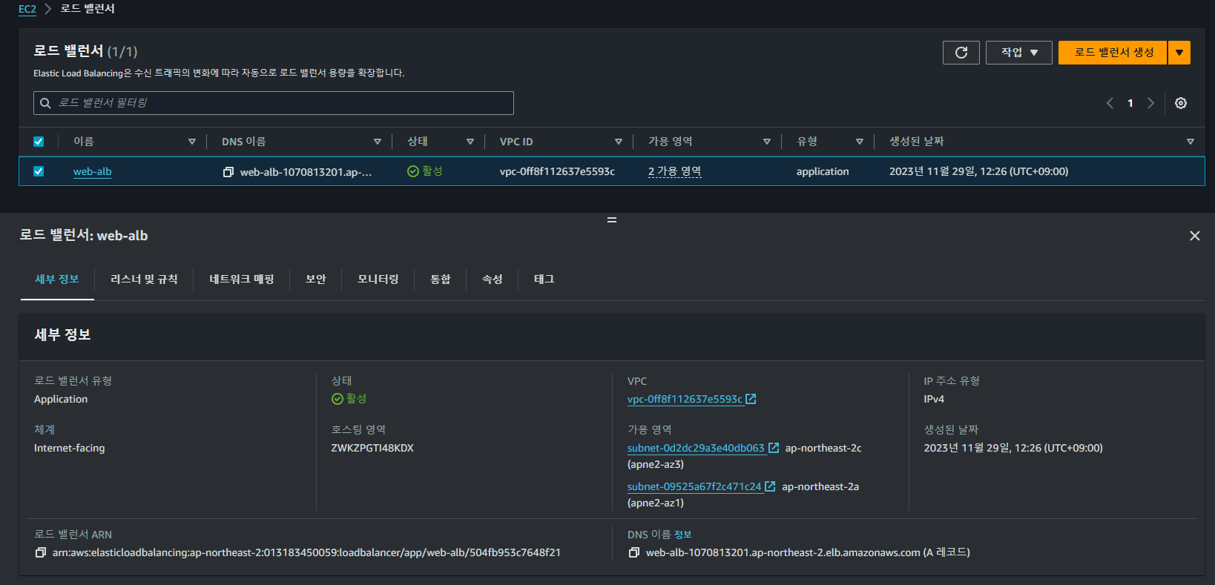Screen dimensions: 1215x585
Task: Sort by 생성된 날짜 column arrow
Action: [x=1191, y=142]
